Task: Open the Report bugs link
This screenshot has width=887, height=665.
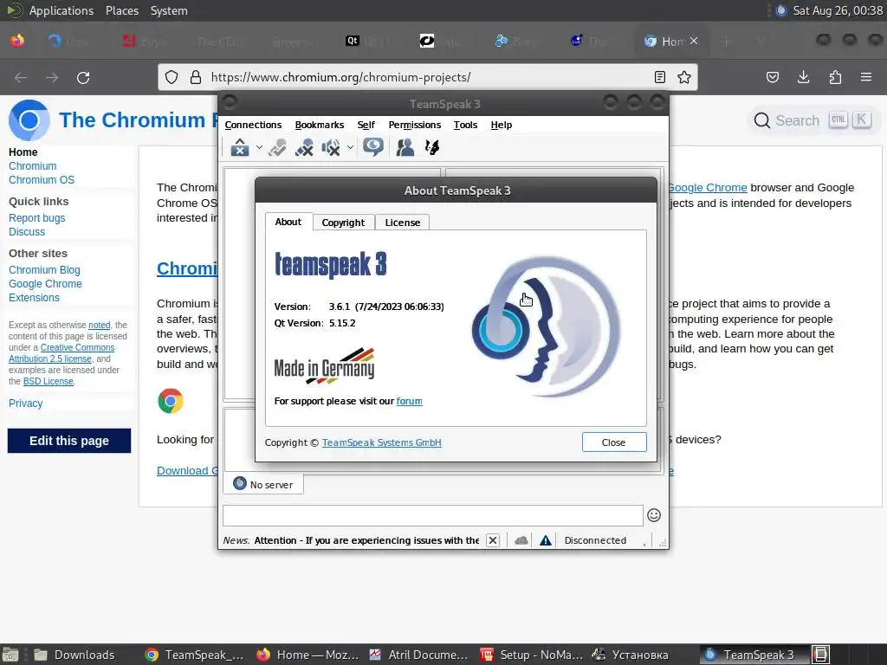Action: pos(36,218)
